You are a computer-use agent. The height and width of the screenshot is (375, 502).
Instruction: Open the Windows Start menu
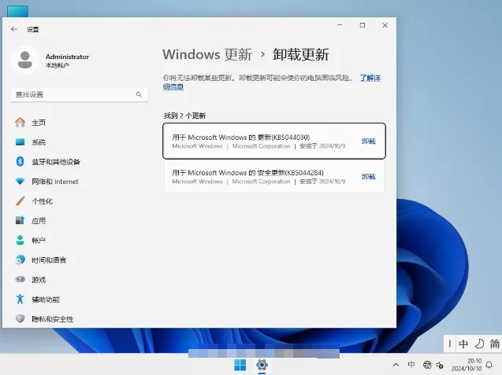coord(240,365)
